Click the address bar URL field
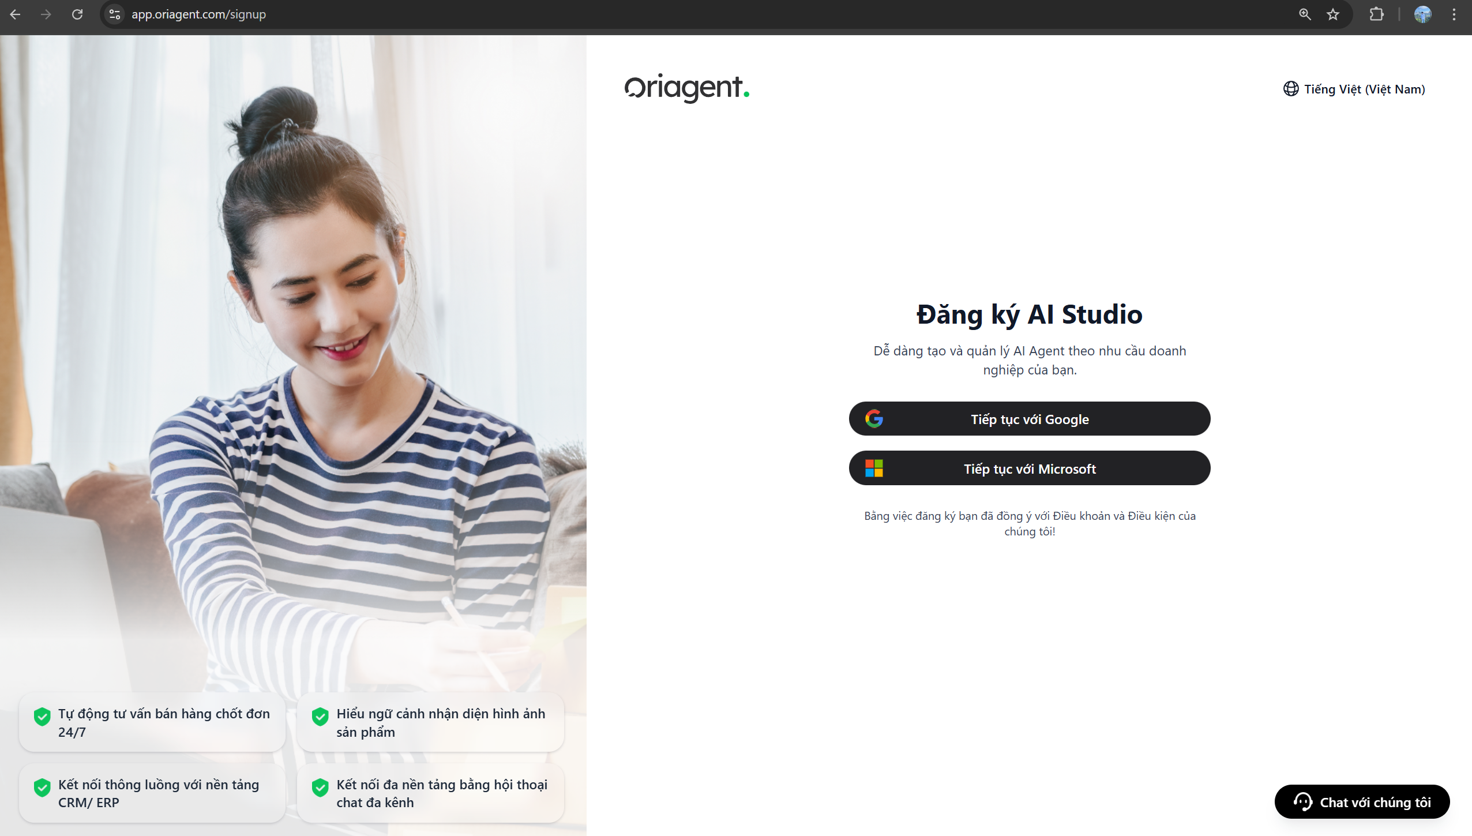This screenshot has height=836, width=1472. [198, 14]
